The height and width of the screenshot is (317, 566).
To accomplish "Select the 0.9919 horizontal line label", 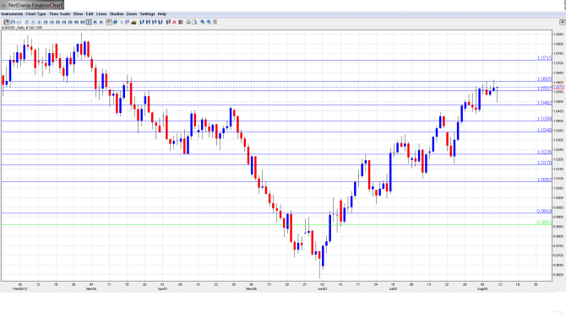I will tap(544, 211).
